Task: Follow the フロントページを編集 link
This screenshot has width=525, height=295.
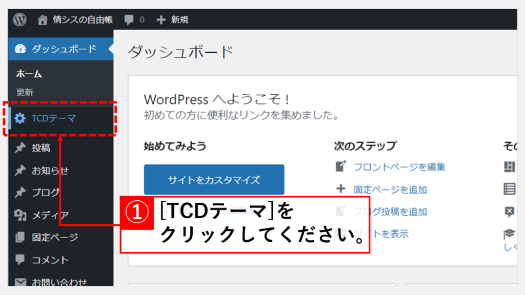Action: tap(399, 167)
